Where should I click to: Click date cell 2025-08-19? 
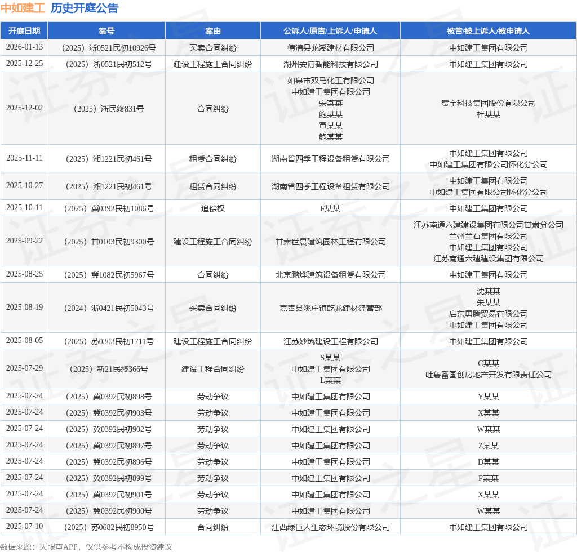coord(24,307)
